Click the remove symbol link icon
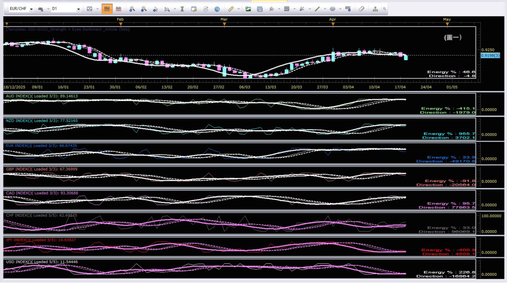The width and height of the screenshot is (507, 283). click(41, 9)
